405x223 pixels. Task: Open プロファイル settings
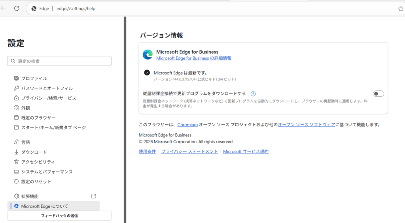coord(34,79)
